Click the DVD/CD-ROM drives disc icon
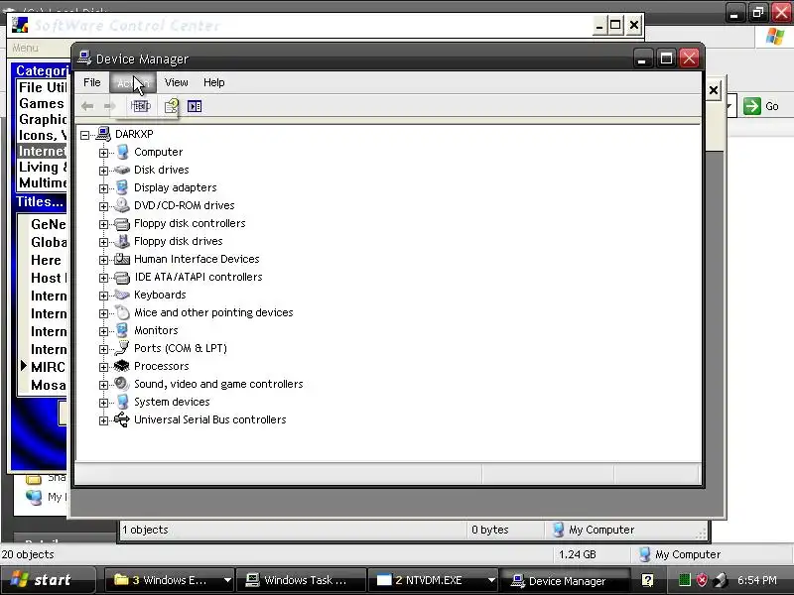Viewport: 794px width, 595px height. click(122, 205)
